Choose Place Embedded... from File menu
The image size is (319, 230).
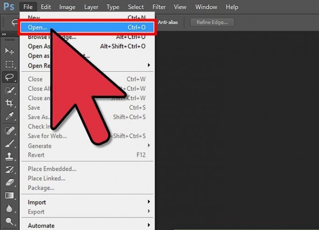click(52, 169)
